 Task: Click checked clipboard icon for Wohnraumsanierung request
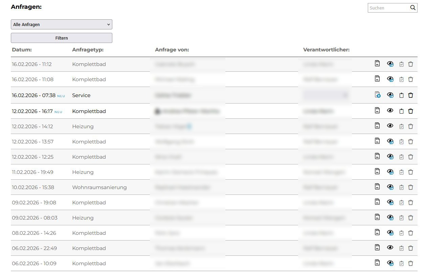(401, 187)
